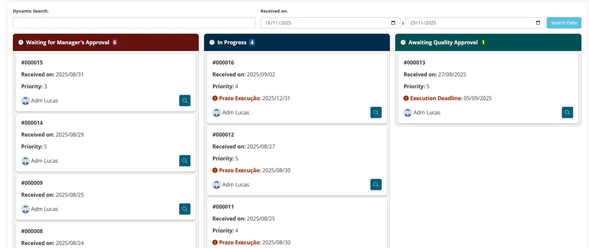The height and width of the screenshot is (248, 589).
Task: Click Received on 2025/08/29 text
Action: (52, 135)
